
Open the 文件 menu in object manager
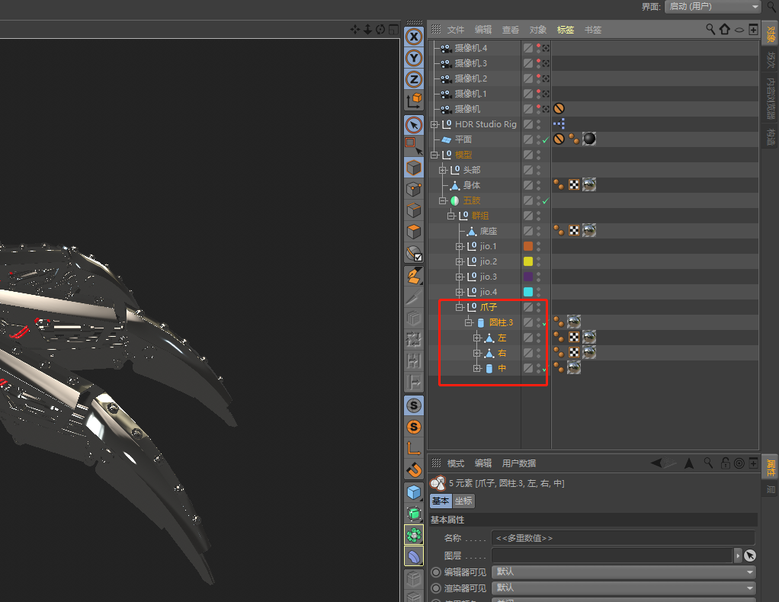point(456,30)
